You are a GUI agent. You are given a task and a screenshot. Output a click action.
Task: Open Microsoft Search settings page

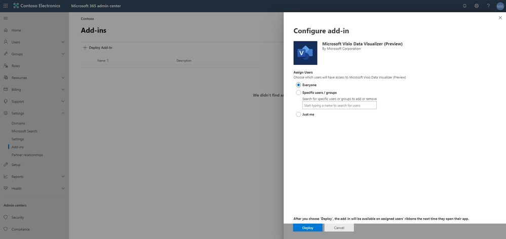point(24,131)
